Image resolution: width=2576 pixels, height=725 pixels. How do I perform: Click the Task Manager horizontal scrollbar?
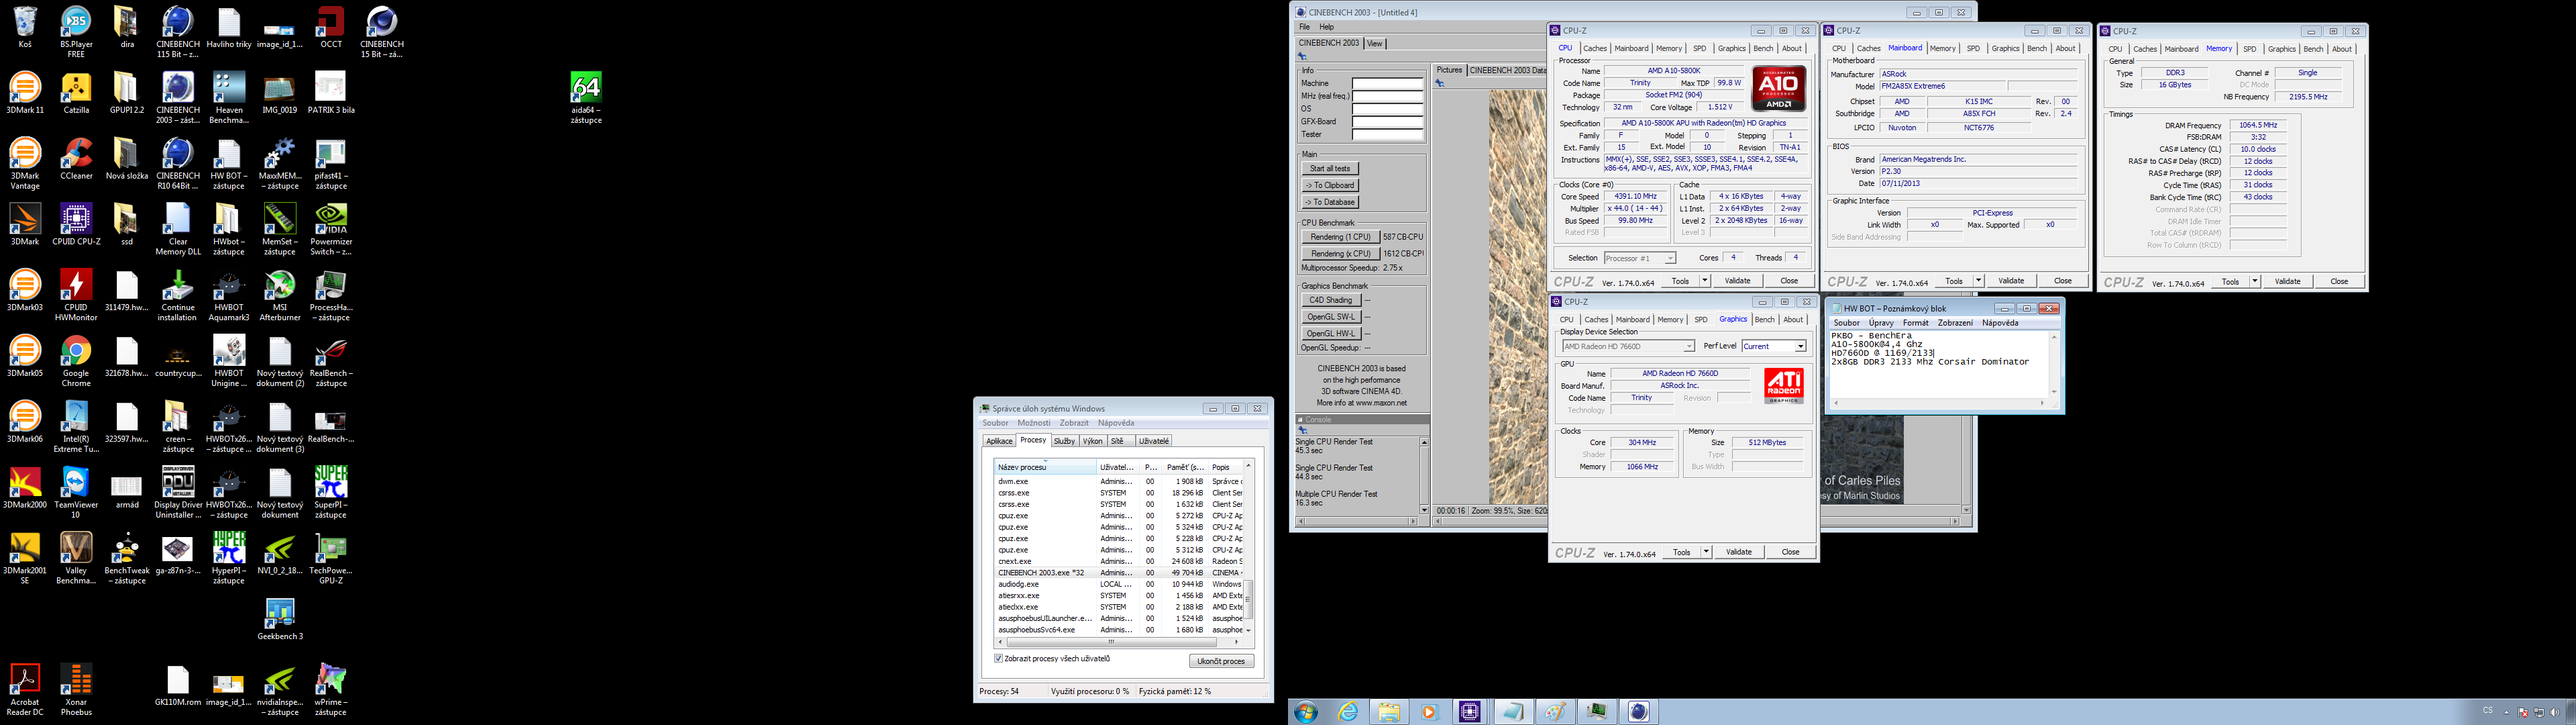click(x=1118, y=643)
